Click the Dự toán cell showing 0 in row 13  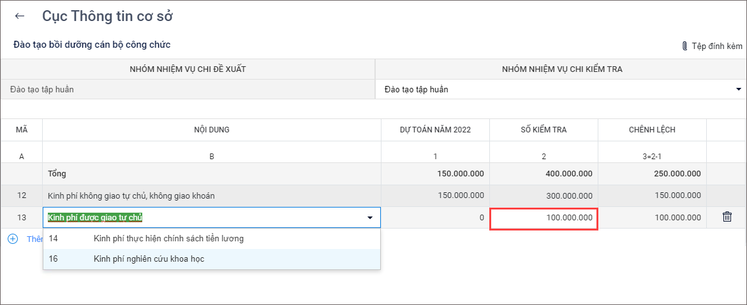tap(435, 218)
